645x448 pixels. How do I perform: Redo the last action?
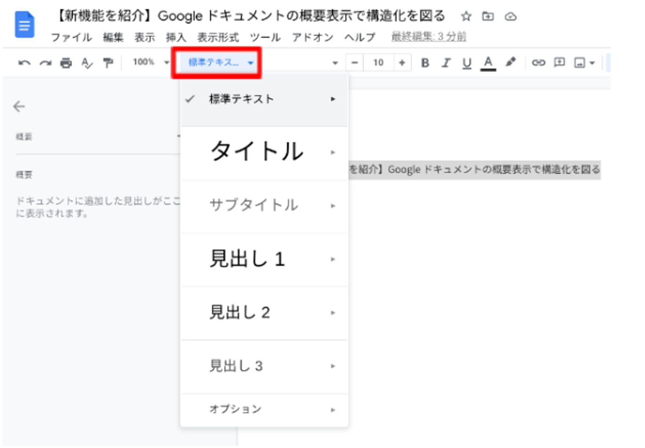45,63
